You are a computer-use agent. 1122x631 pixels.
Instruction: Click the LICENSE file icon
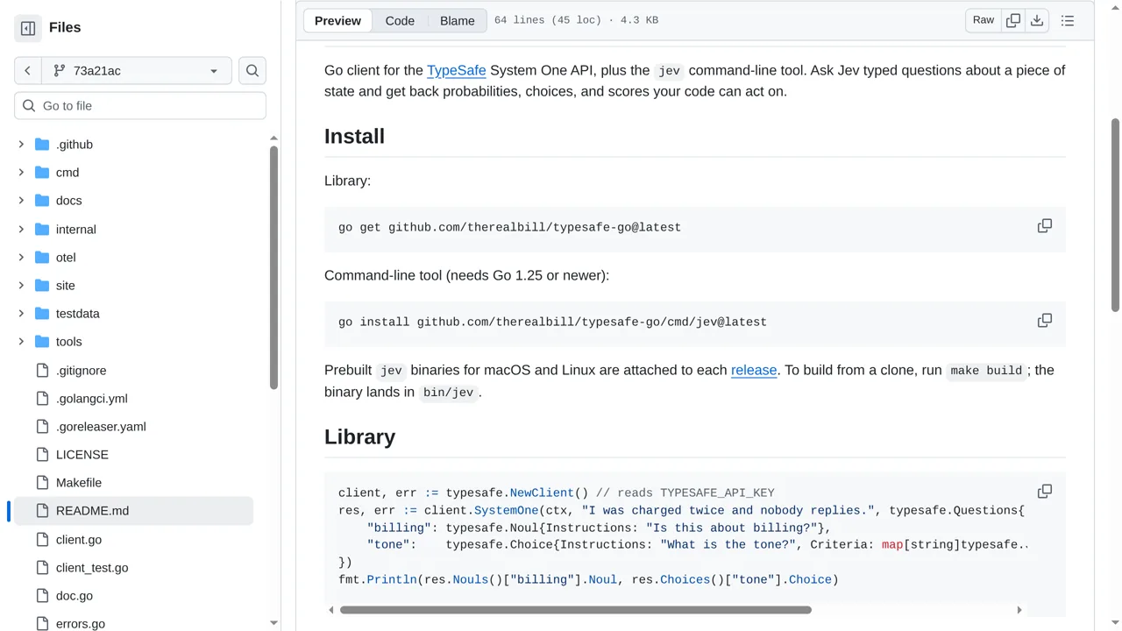(x=42, y=455)
